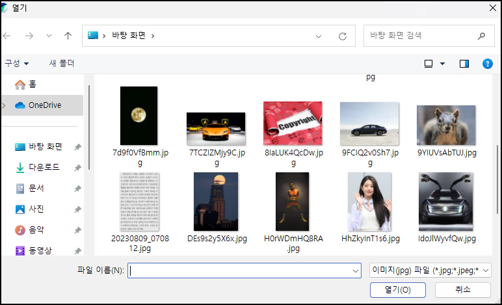Click the 취소 button
Screen dimensions: 502x305
tap(463, 290)
